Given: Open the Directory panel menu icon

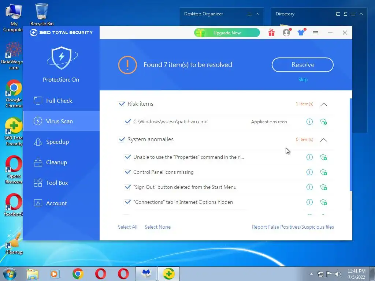Looking at the screenshot, I should tap(353, 14).
